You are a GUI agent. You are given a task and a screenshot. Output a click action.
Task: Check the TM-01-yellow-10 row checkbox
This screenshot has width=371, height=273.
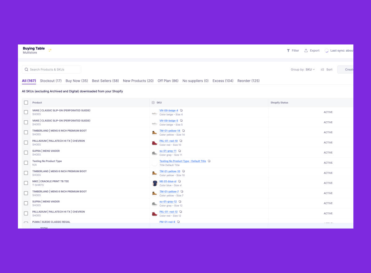coord(26,173)
